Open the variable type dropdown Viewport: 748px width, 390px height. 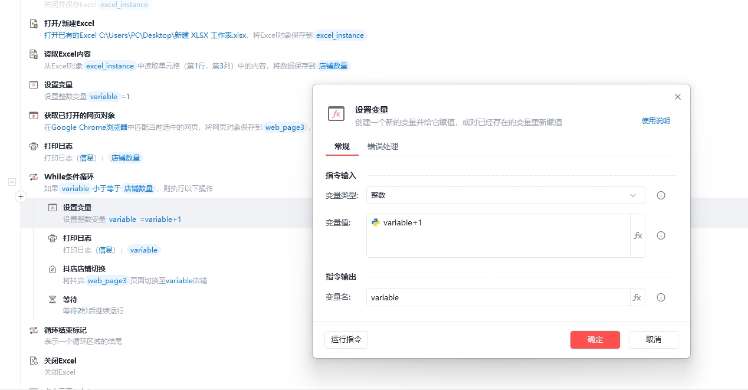tap(506, 195)
